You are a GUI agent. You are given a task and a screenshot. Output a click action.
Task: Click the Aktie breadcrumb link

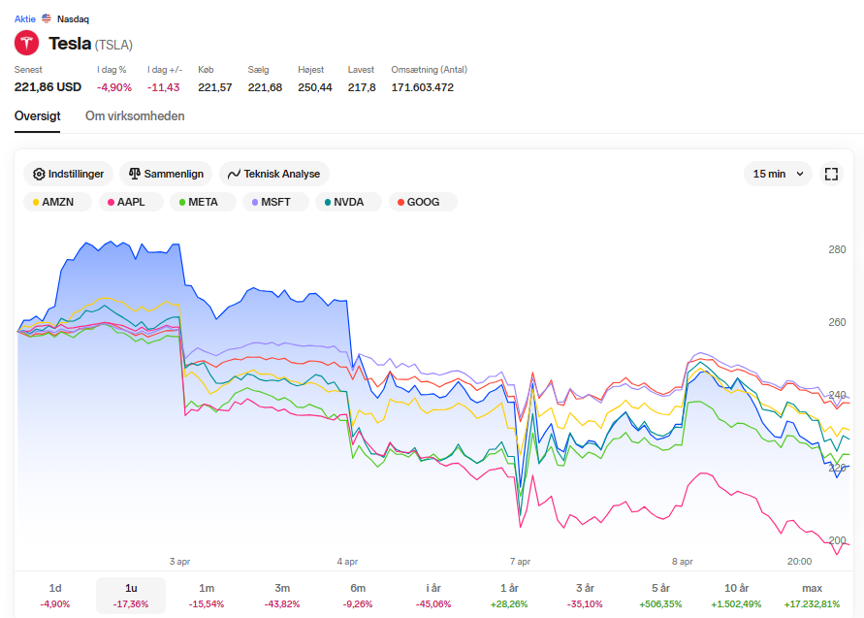pos(25,18)
